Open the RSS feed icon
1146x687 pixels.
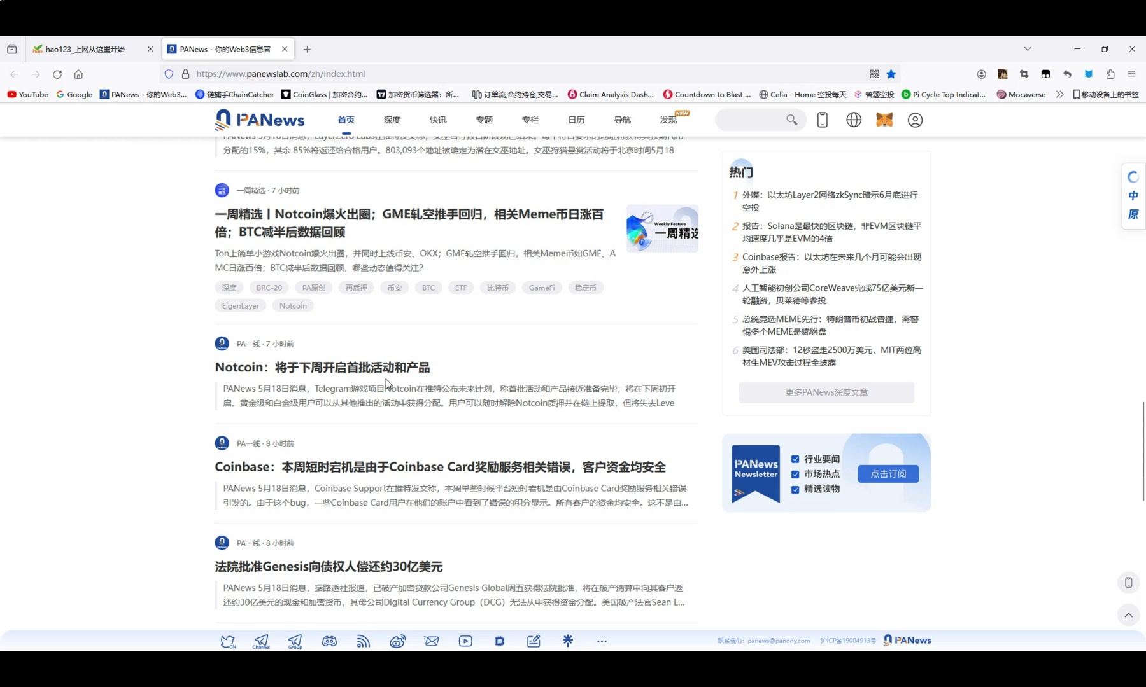363,641
